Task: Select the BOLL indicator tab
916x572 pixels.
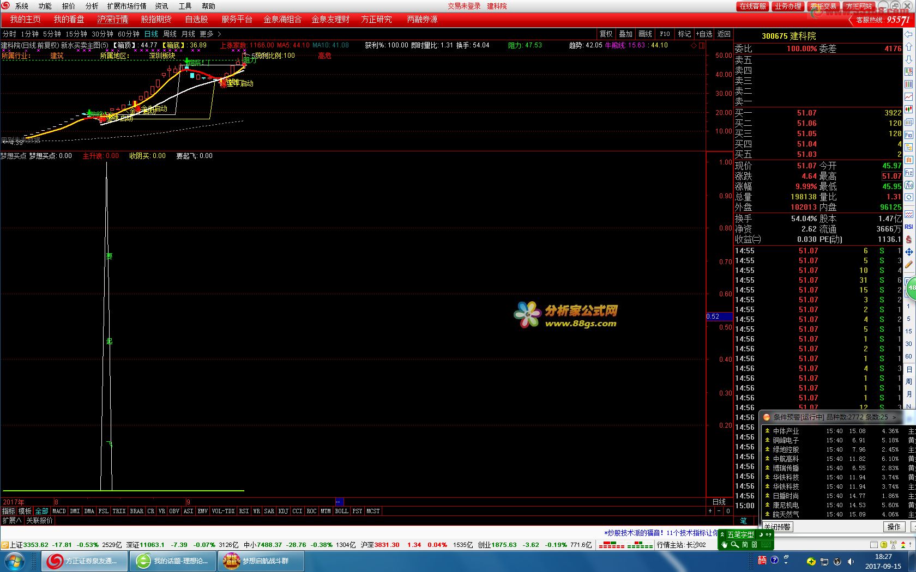Action: click(x=341, y=511)
